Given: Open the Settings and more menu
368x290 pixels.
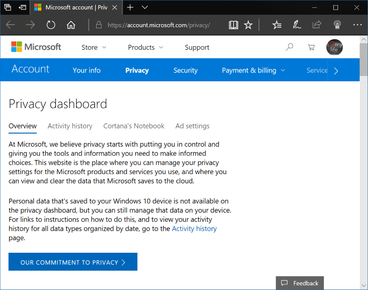Looking at the screenshot, I should [x=357, y=25].
